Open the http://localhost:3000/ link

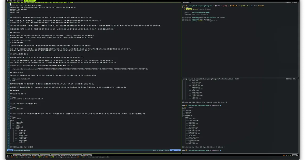pyautogui.click(x=201, y=12)
